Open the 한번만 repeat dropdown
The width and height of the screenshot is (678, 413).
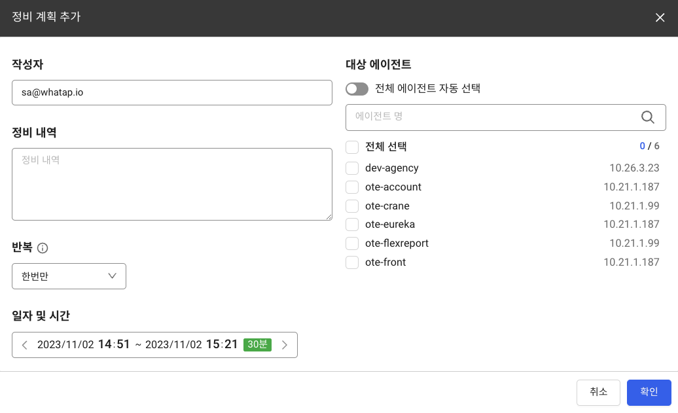pos(69,276)
